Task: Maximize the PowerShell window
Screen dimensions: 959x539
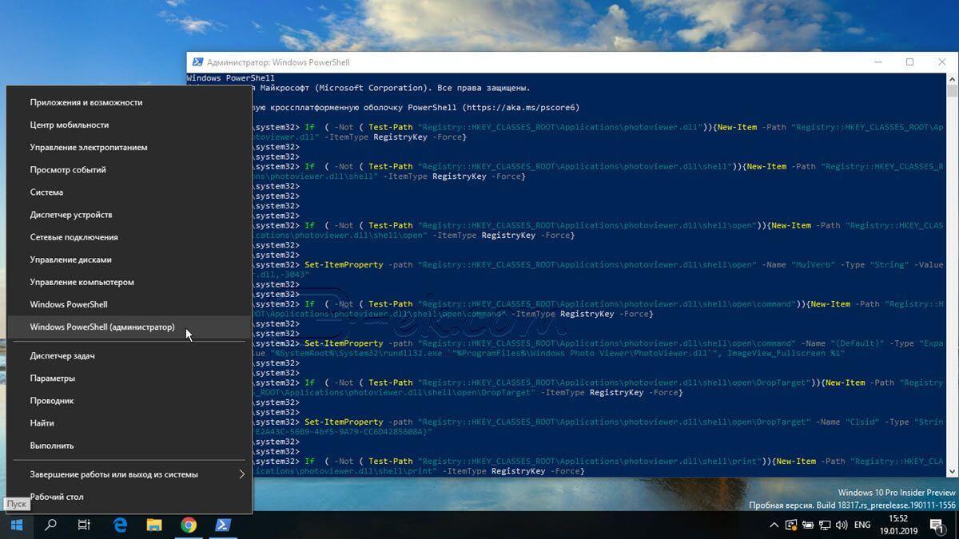Action: [x=909, y=62]
